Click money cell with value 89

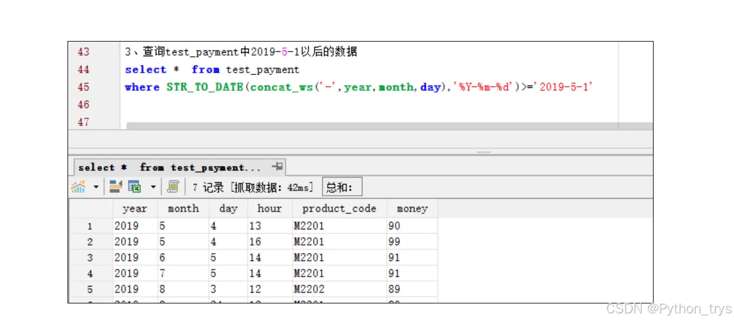click(412, 289)
